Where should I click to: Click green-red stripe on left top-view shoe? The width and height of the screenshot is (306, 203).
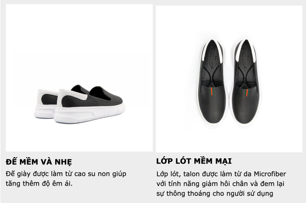[211, 92]
